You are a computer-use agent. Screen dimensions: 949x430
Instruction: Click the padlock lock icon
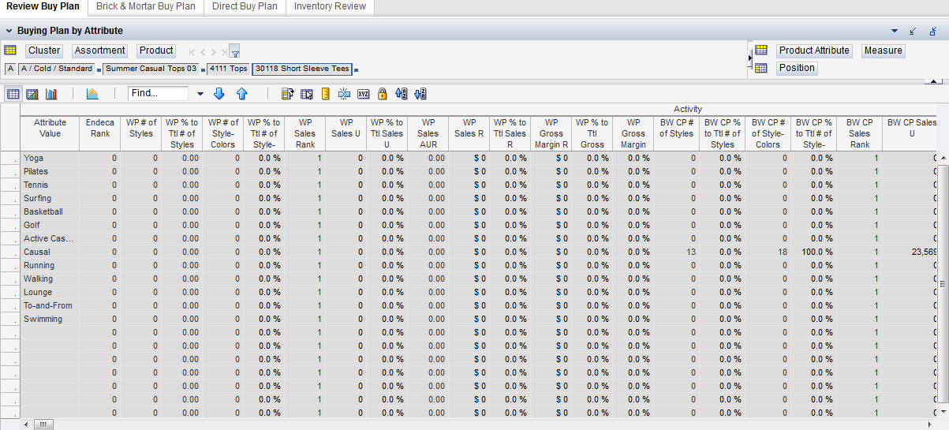382,94
